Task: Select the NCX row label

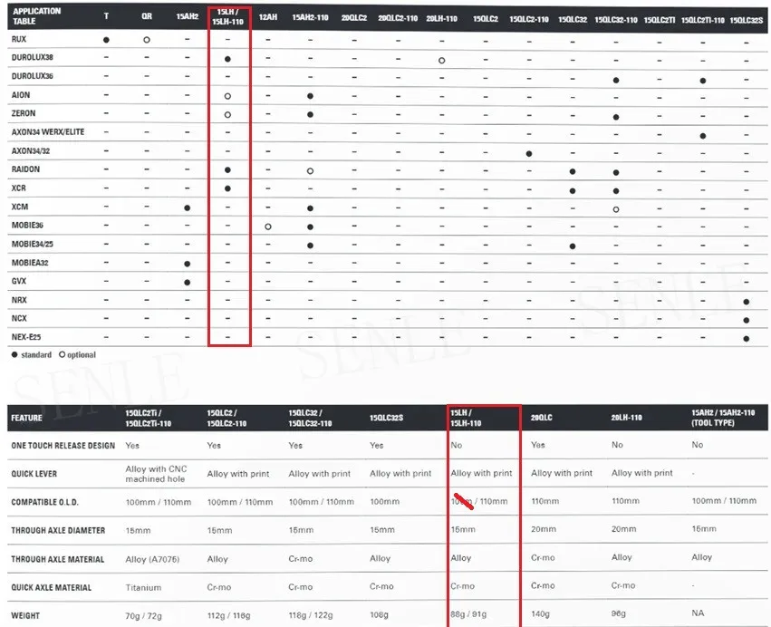Action: [x=19, y=318]
